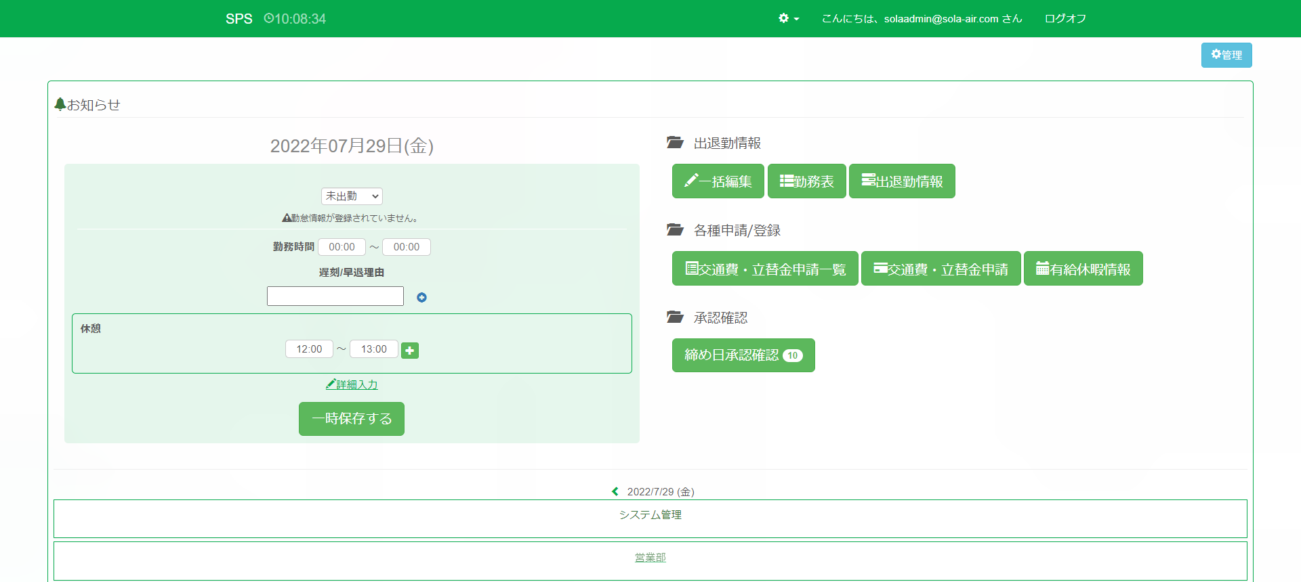Viewport: 1301px width, 582px height.
Task: Click ログオフ to log out
Action: pyautogui.click(x=1065, y=19)
